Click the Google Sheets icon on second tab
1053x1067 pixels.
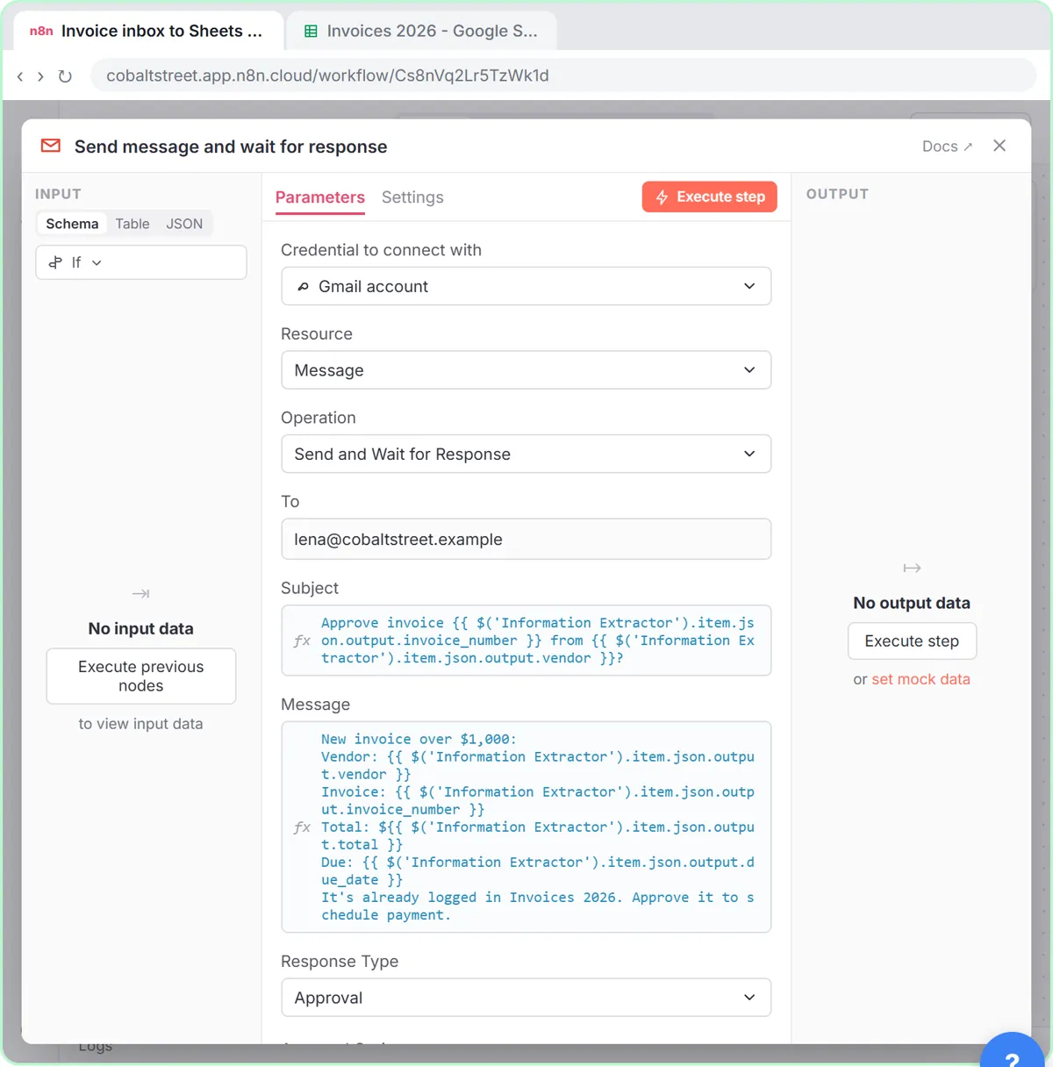pyautogui.click(x=311, y=31)
